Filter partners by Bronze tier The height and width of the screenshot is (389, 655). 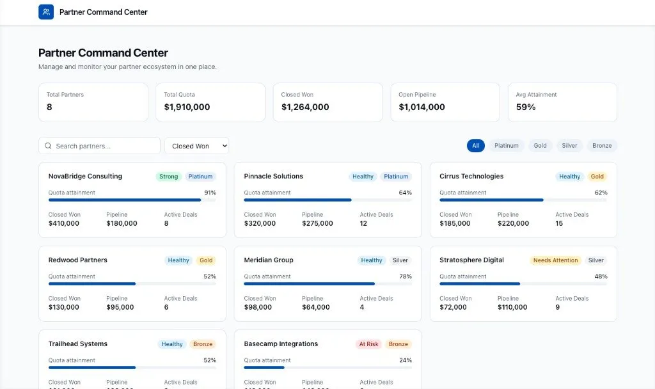click(602, 145)
